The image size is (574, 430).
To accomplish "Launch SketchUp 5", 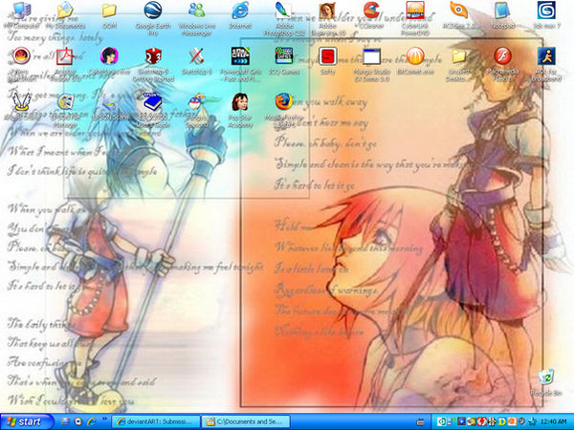I will pyautogui.click(x=196, y=60).
